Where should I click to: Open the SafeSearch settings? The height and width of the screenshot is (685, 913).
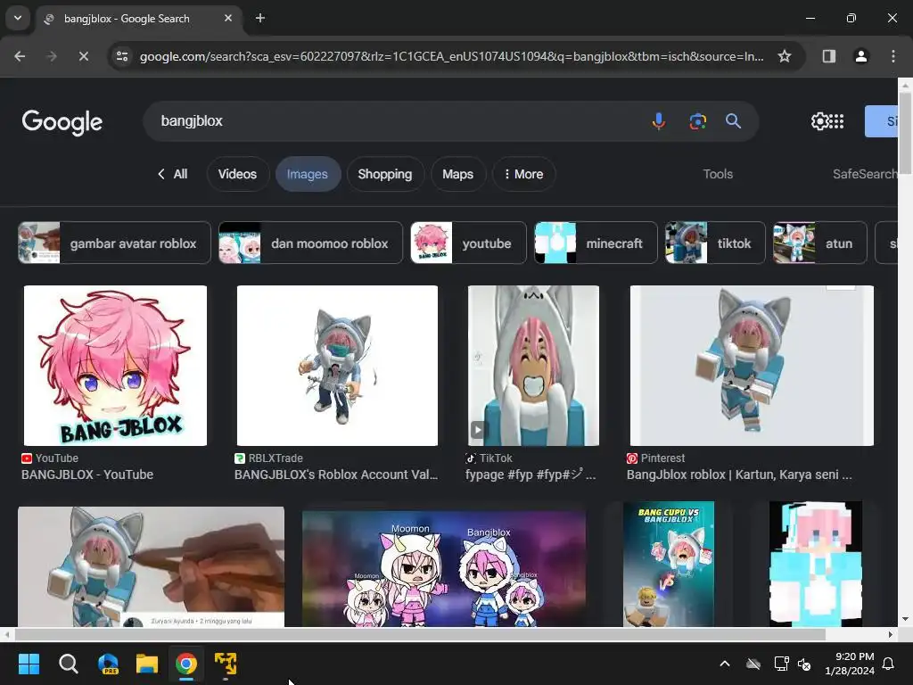(865, 174)
